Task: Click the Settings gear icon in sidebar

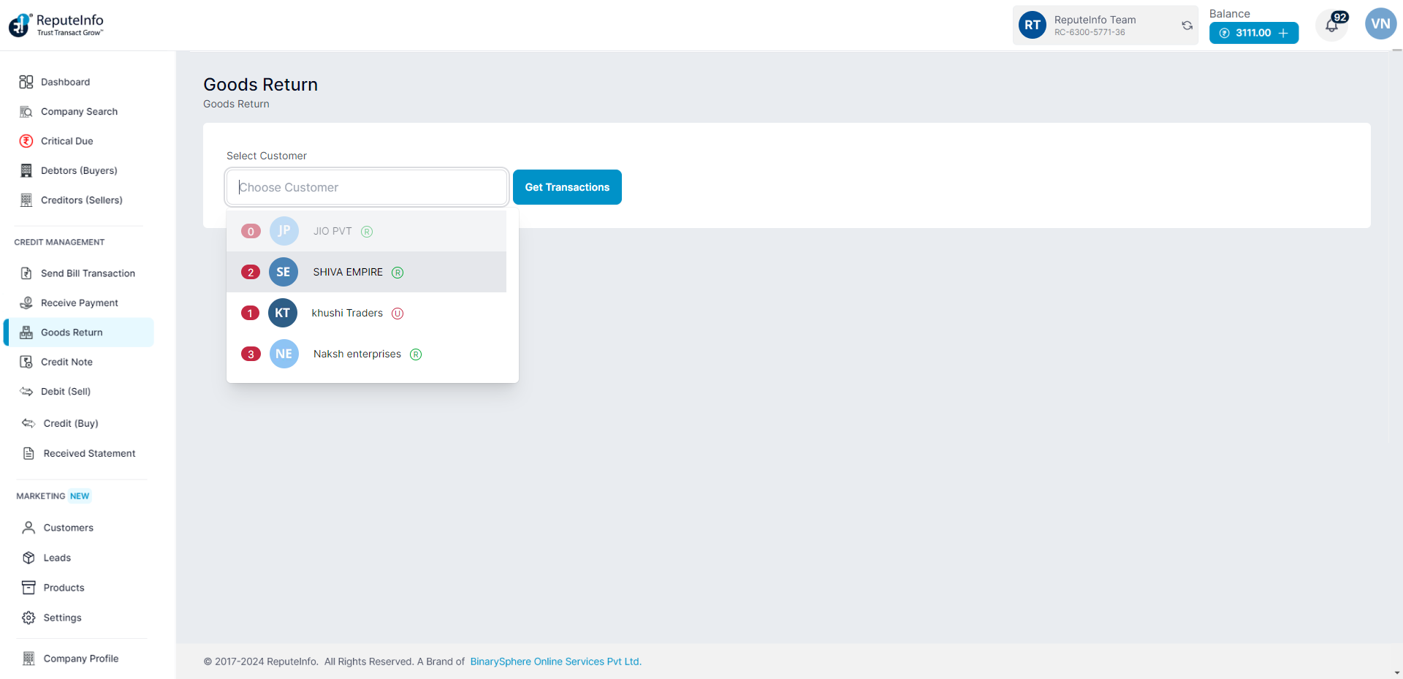Action: pyautogui.click(x=28, y=618)
